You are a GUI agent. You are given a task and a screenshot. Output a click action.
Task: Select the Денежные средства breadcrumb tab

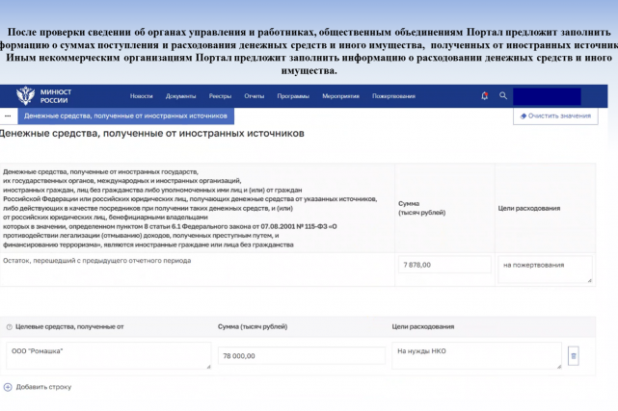pos(125,116)
